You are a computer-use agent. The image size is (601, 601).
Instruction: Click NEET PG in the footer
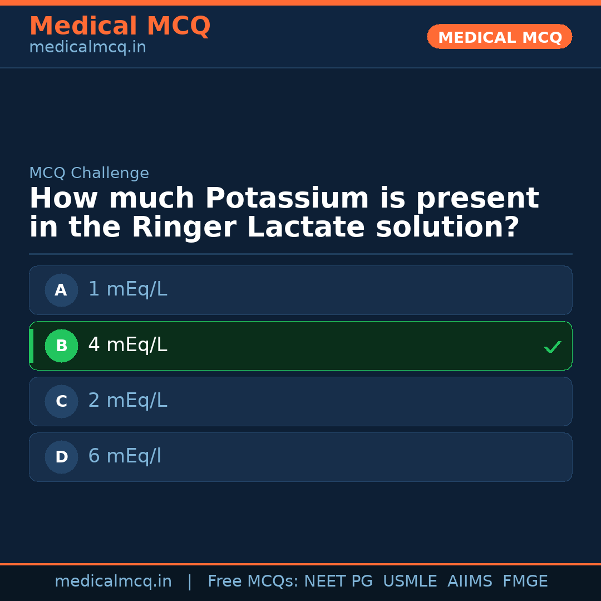click(338, 582)
